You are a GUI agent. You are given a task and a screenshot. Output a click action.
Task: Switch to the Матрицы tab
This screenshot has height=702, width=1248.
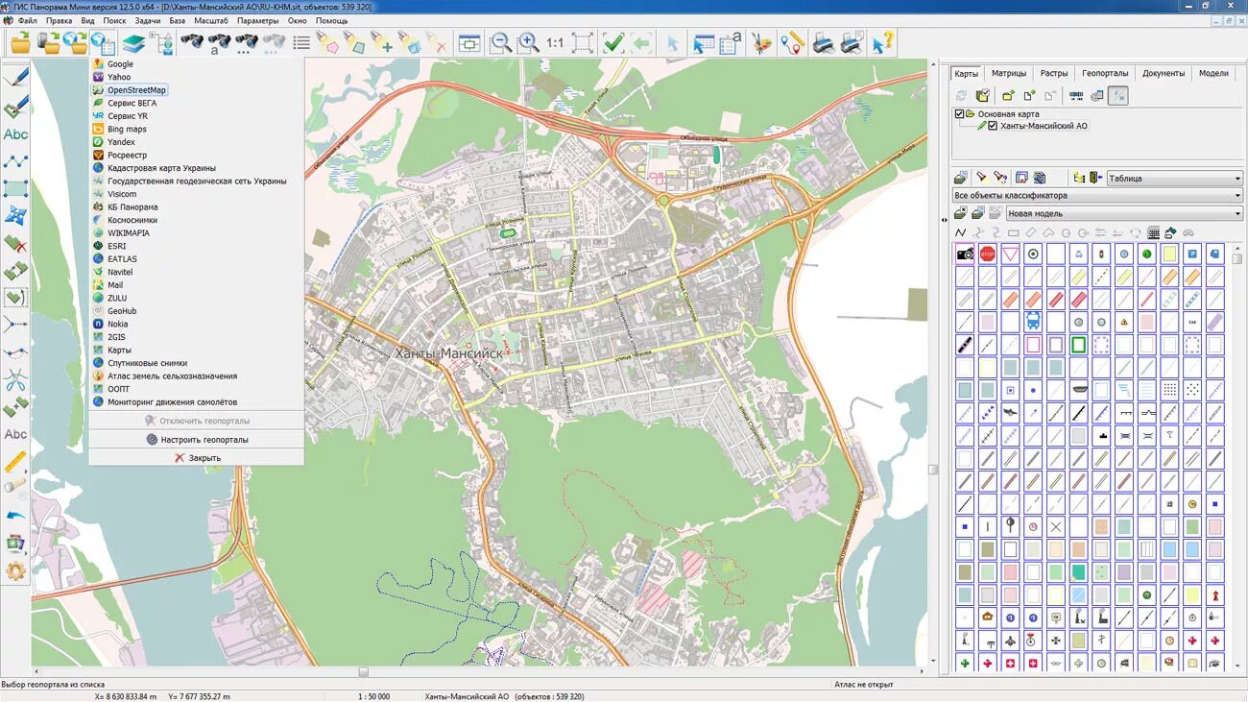tap(1009, 73)
